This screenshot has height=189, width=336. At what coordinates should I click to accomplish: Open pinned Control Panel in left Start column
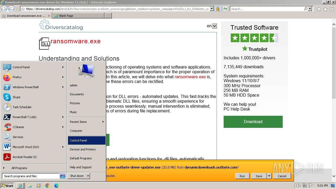pos(33,67)
